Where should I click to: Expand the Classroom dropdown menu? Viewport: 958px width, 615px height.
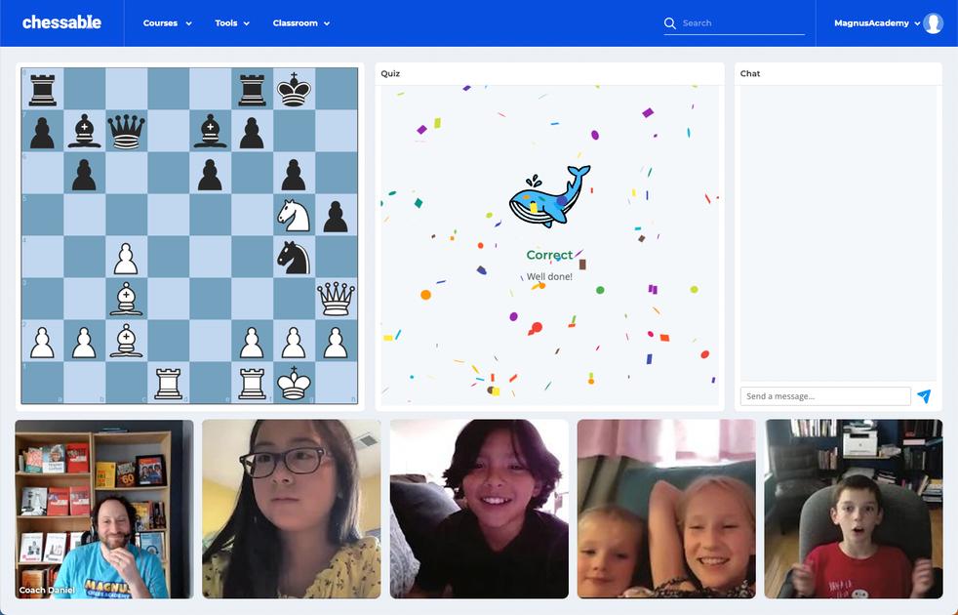(300, 23)
